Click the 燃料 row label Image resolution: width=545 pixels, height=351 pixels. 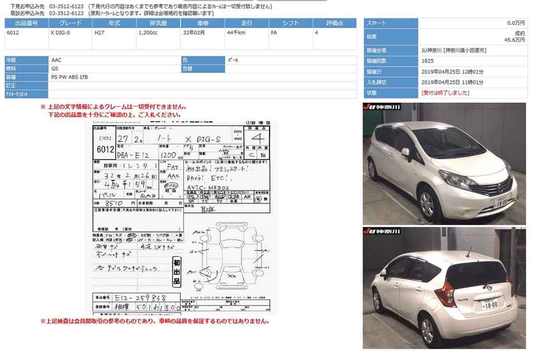(26, 68)
